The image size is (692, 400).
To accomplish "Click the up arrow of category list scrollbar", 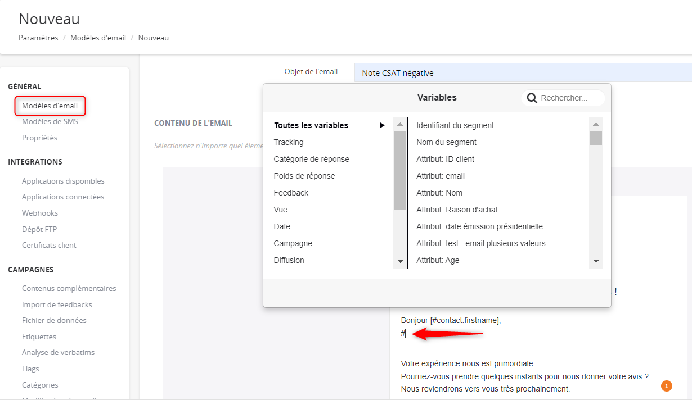I will coord(400,124).
